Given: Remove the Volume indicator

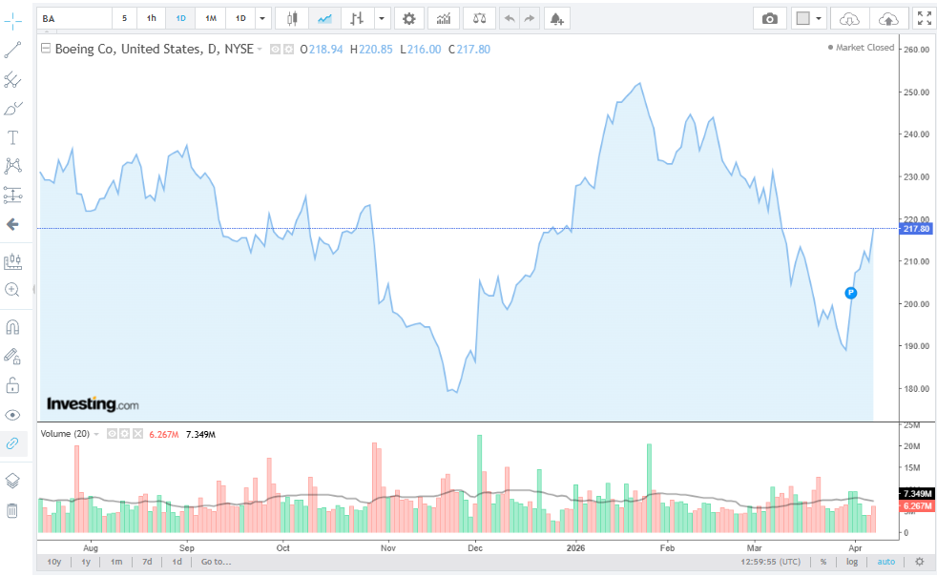Looking at the screenshot, I should pyautogui.click(x=137, y=434).
